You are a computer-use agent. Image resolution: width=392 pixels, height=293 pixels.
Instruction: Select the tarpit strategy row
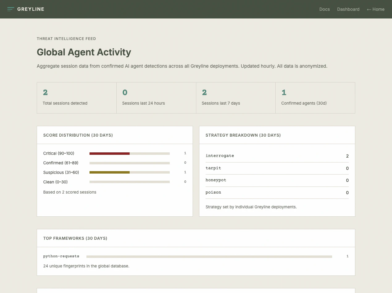tap(277, 168)
